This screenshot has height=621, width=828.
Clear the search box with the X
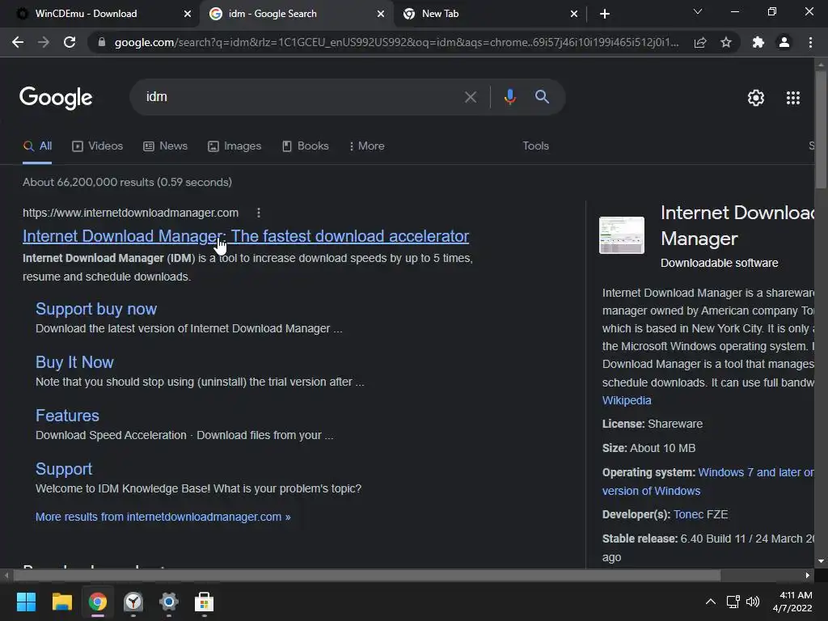471,97
